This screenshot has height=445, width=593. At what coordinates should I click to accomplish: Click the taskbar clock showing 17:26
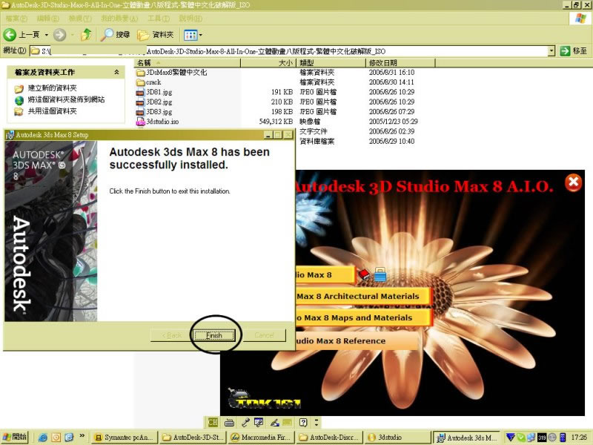(580, 438)
